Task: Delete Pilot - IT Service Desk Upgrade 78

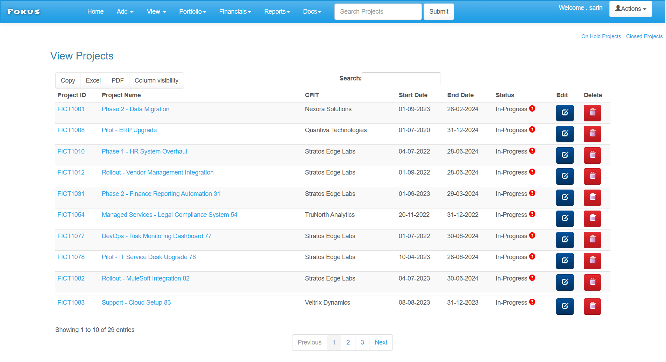Action: click(x=592, y=261)
